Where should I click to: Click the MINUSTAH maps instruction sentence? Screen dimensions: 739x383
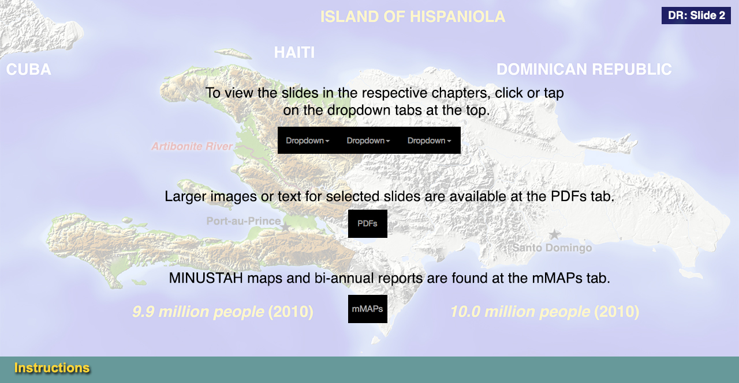coord(389,278)
